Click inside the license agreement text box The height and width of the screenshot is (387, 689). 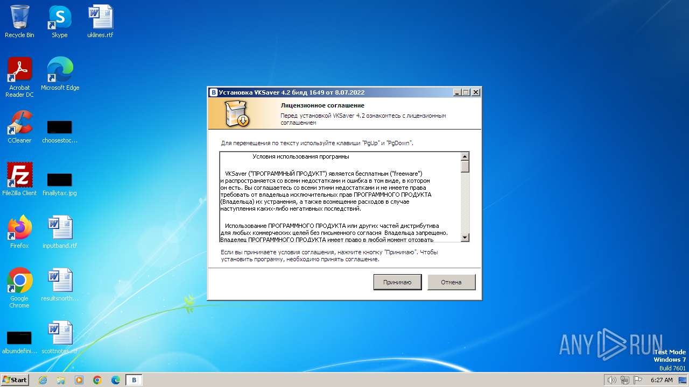(340, 197)
